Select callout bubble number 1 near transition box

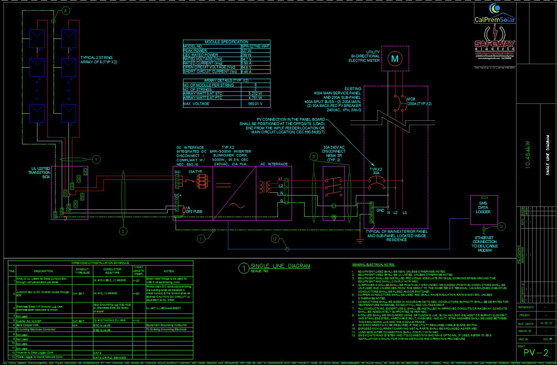tap(96, 159)
